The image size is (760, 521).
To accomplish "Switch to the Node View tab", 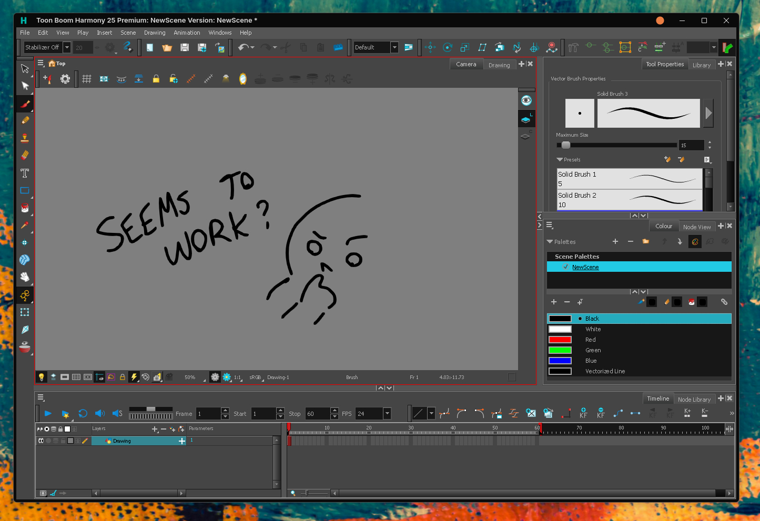I will pos(696,227).
